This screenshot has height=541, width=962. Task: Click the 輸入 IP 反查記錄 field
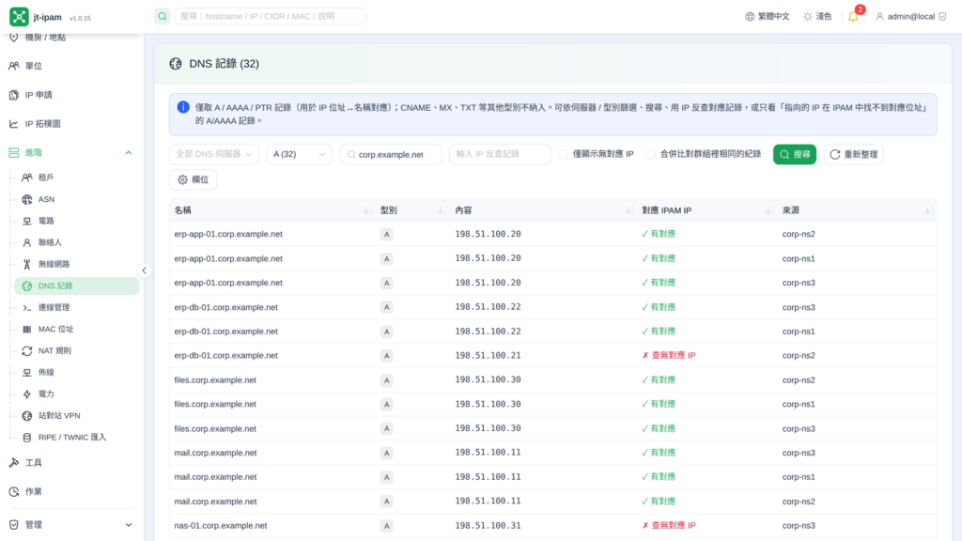pyautogui.click(x=500, y=154)
